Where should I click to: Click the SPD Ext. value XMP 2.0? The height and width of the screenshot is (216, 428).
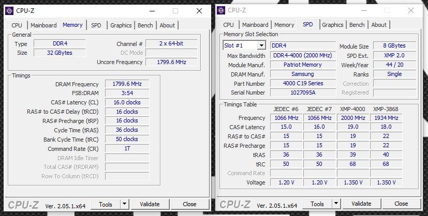[x=394, y=56]
